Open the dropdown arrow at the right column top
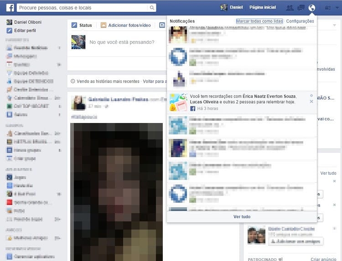 coord(334,26)
